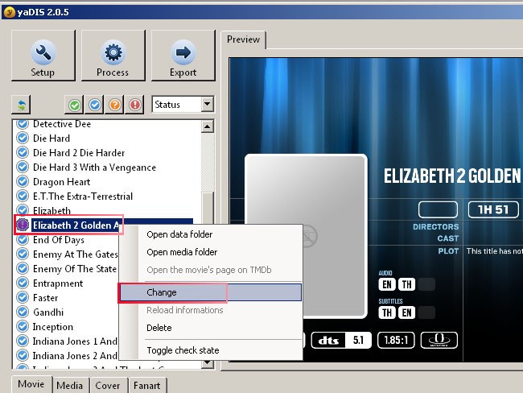Viewport: 523px width, 393px height.
Task: Select Enemy At The Gates row
Action: 76,254
